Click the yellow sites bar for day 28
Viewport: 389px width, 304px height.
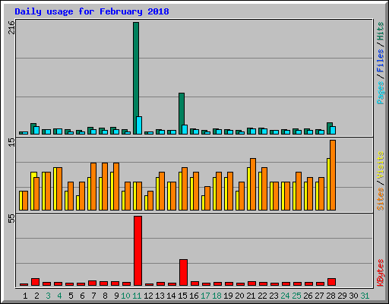click(x=328, y=184)
